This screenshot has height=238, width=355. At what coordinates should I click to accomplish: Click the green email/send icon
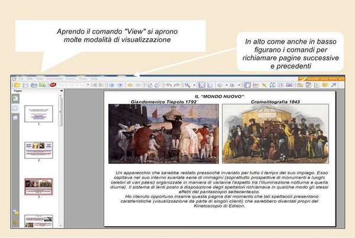(43, 85)
